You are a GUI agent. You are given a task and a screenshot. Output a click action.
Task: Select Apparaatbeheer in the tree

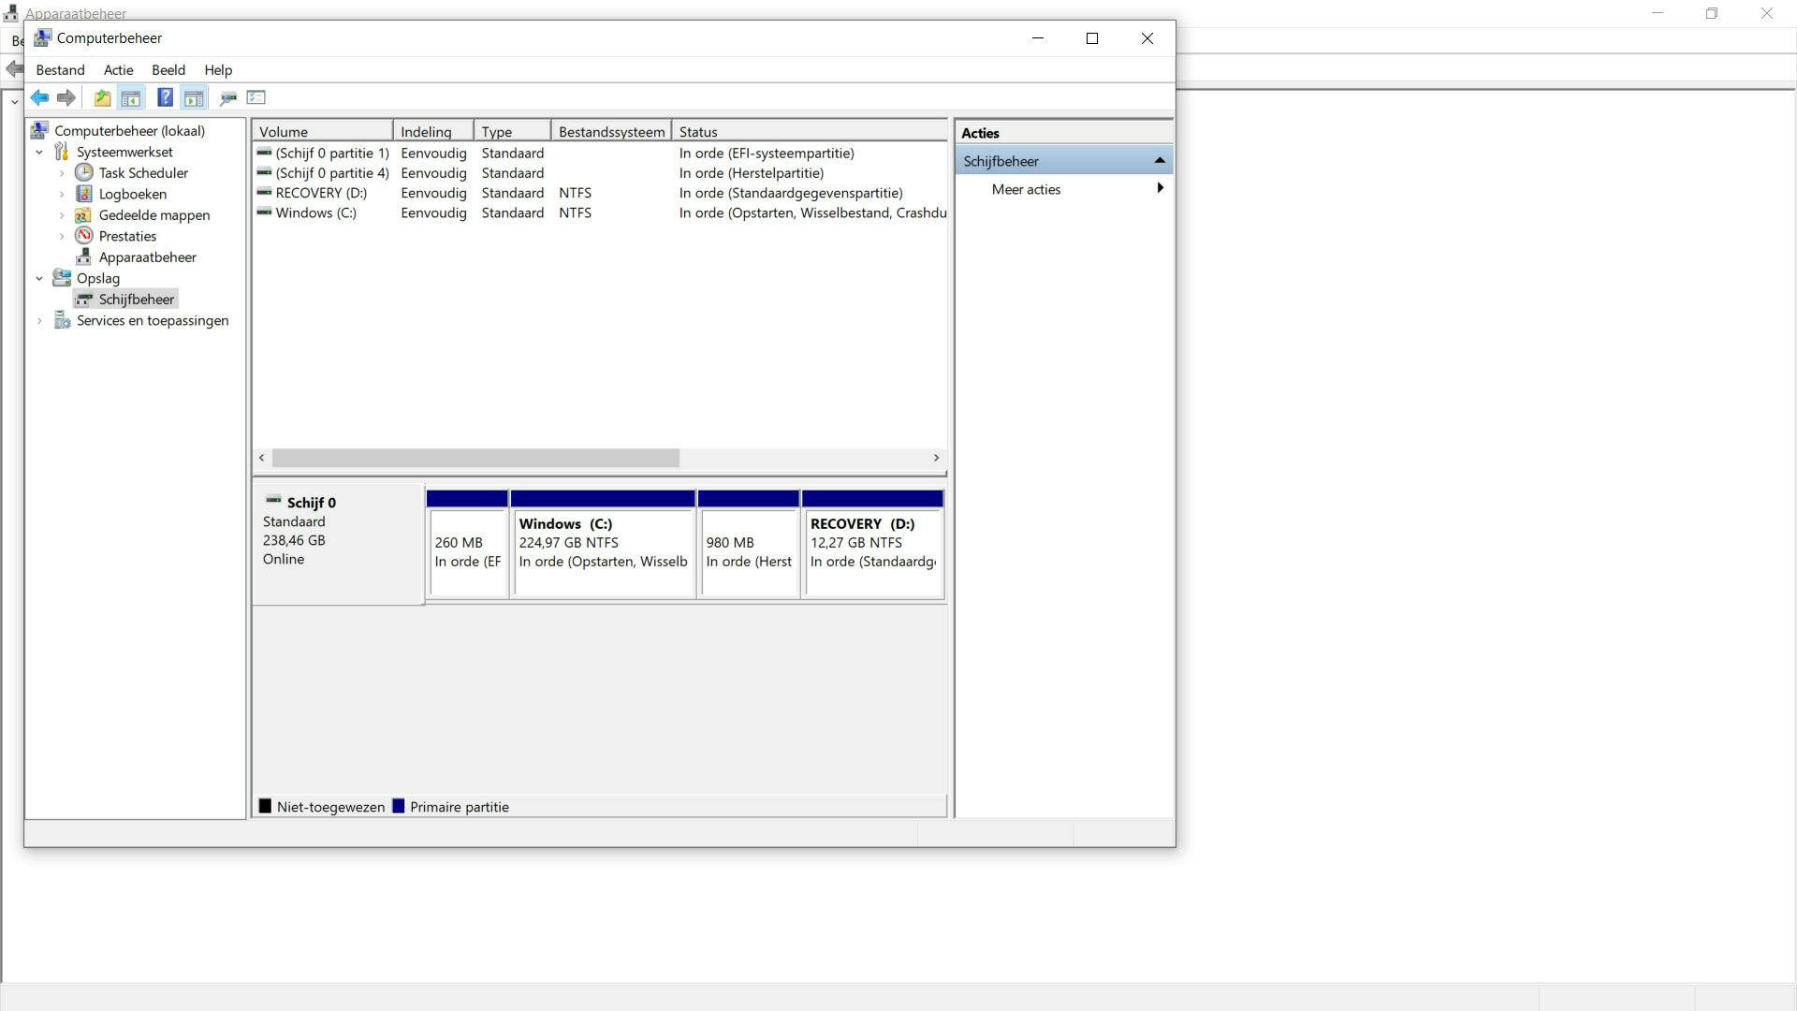tap(147, 257)
